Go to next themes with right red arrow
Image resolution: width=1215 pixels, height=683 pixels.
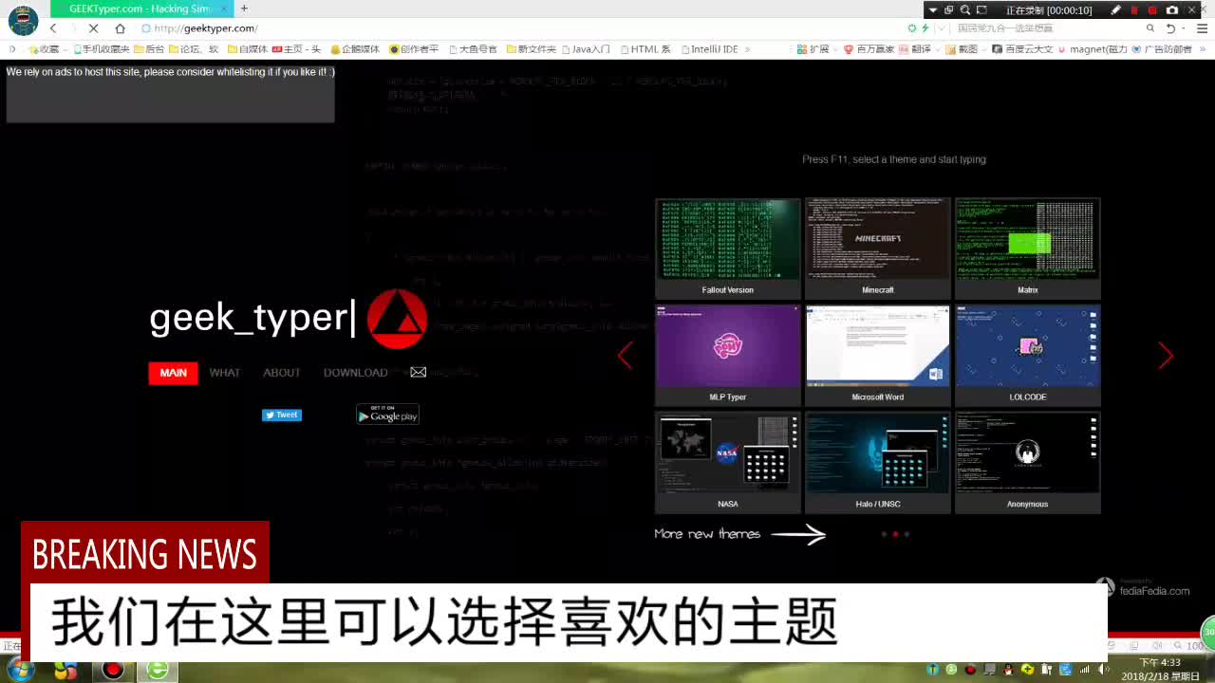pos(1166,356)
